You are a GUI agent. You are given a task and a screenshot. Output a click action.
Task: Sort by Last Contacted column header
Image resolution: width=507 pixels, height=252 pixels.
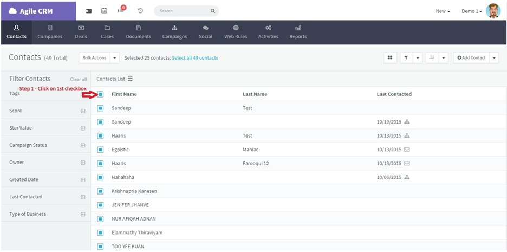tap(394, 94)
